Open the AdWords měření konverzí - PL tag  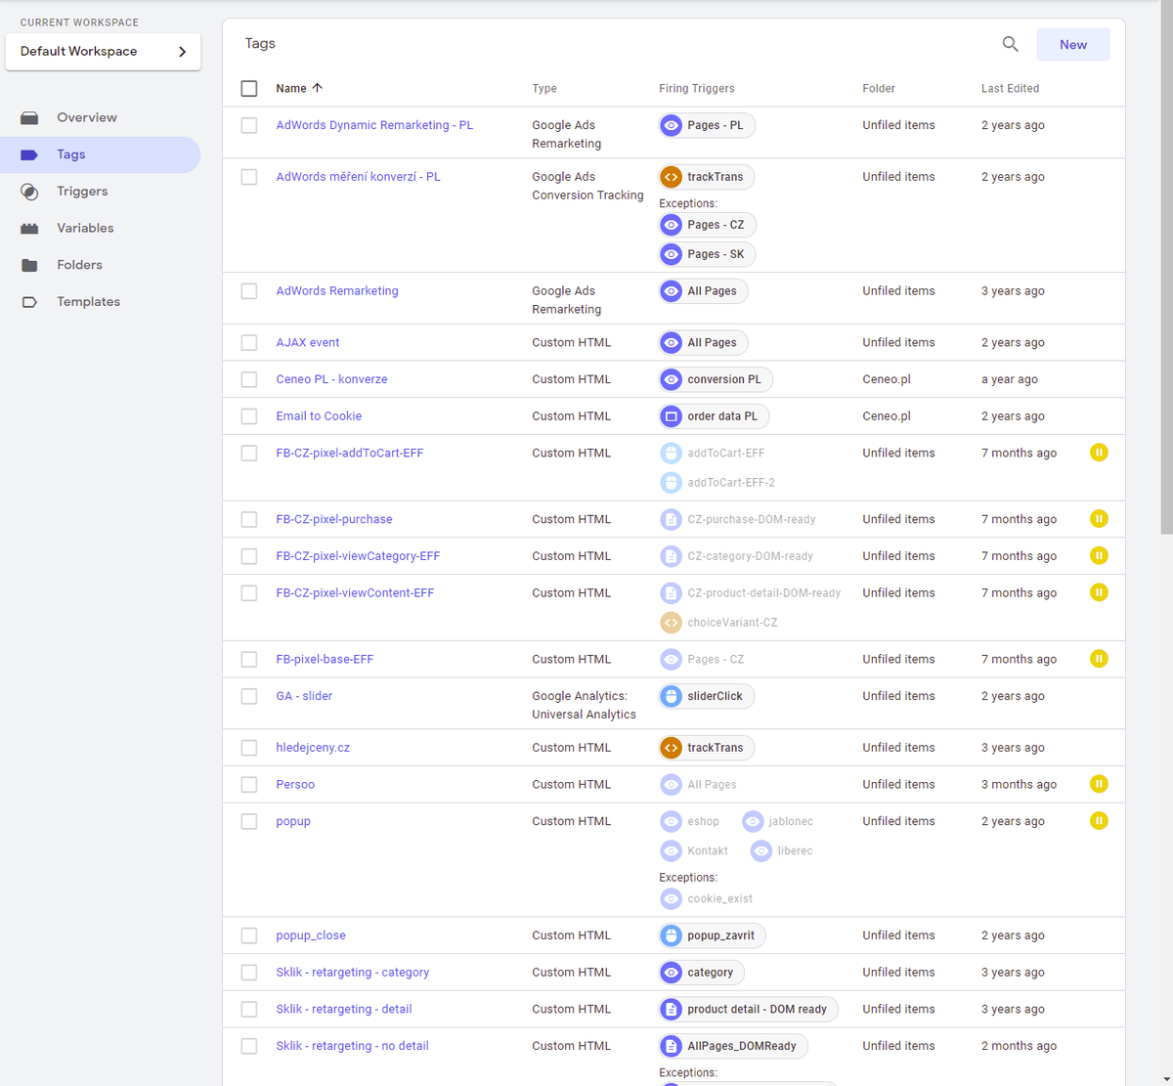[358, 177]
